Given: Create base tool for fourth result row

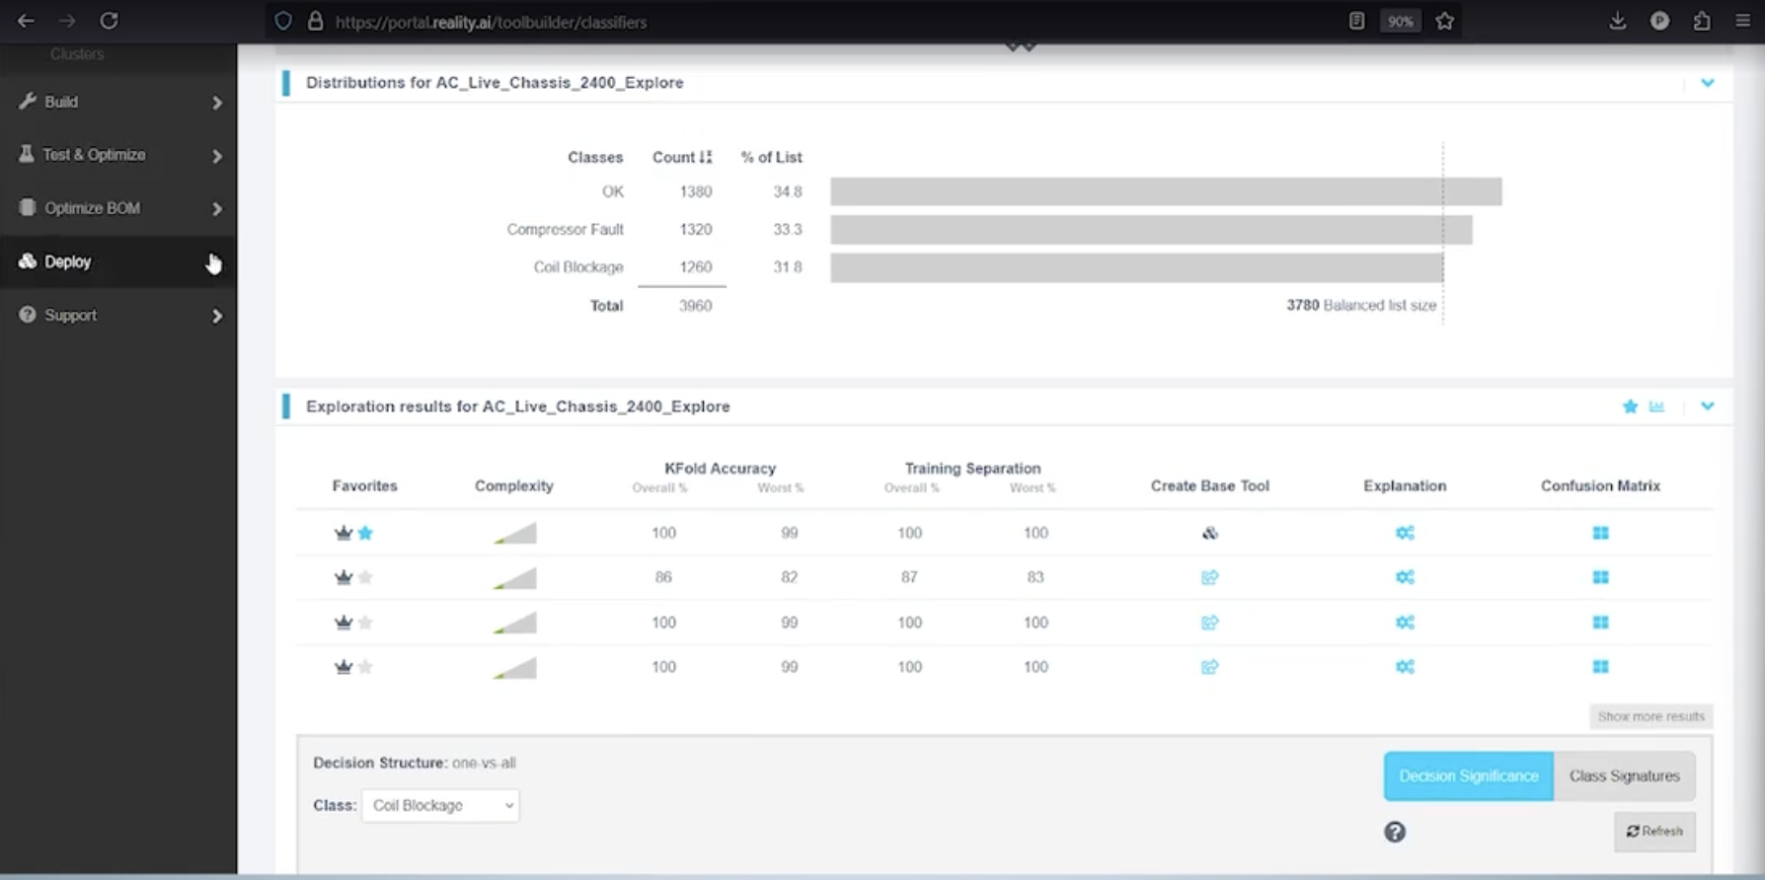Looking at the screenshot, I should tap(1209, 667).
